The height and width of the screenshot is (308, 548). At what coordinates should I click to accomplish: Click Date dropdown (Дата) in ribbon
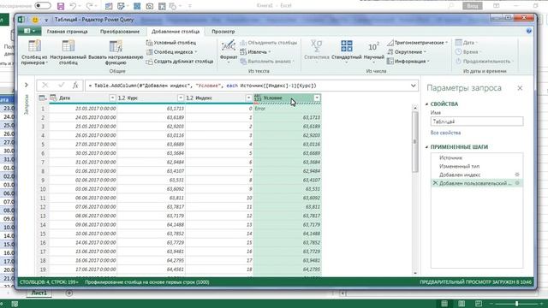coord(467,43)
